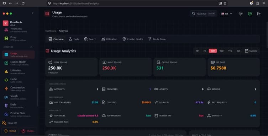Screen dimensions: 268x136
Task: Open the EN language dropdown
Action: tap(227, 13)
